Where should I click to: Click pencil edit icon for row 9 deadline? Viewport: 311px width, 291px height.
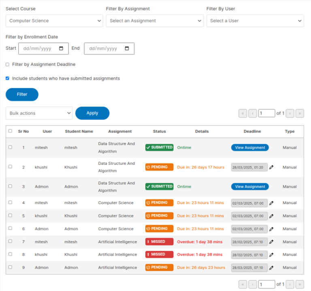pyautogui.click(x=271, y=268)
